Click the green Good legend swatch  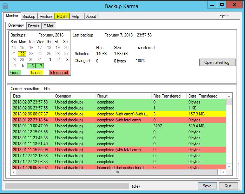pos(15,73)
